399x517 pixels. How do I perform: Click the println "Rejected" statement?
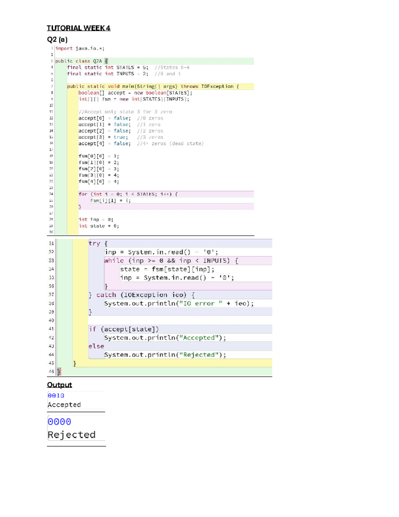pos(165,355)
